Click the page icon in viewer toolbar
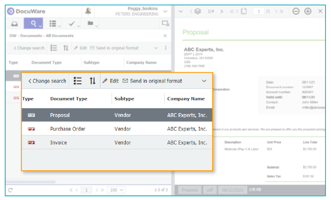Image resolution: width=331 pixels, height=200 pixels. 244,11
